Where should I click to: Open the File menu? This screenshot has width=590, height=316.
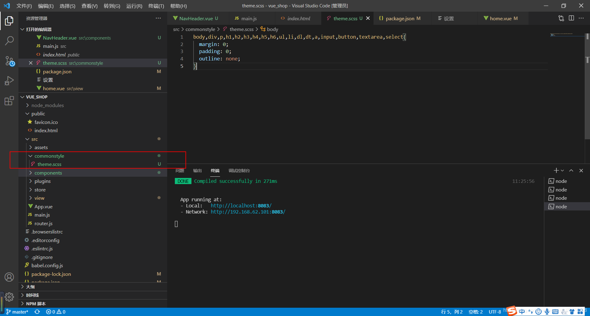click(24, 6)
